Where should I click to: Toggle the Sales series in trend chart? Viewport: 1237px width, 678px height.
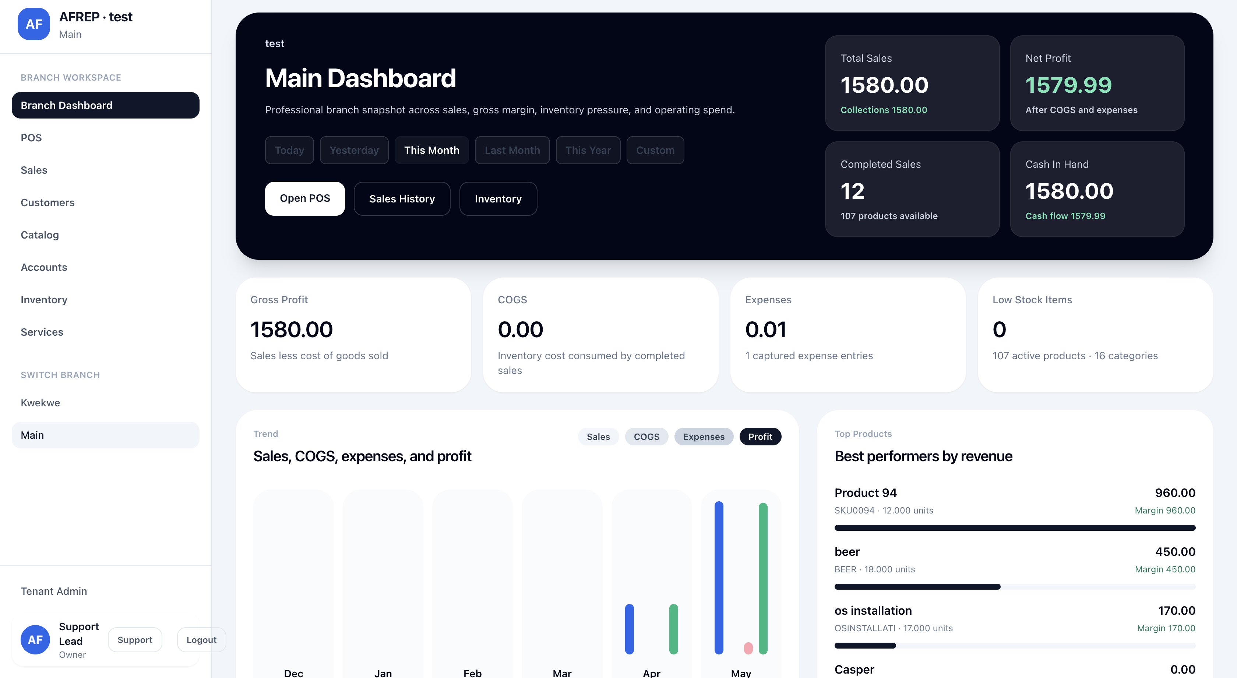click(598, 437)
